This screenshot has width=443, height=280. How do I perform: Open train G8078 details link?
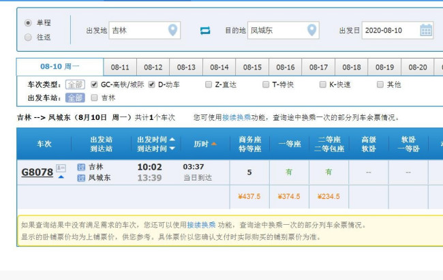[37, 172]
